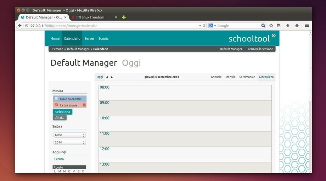Open the Server menu in the navigation bar
This screenshot has width=326, height=181.
[89, 38]
